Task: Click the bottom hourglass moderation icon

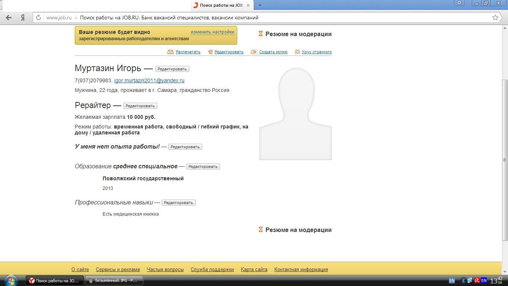Action: coord(261,229)
